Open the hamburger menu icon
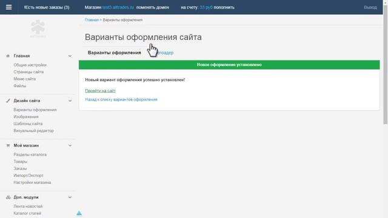This screenshot has width=388, height=218. pyautogui.click(x=8, y=7)
